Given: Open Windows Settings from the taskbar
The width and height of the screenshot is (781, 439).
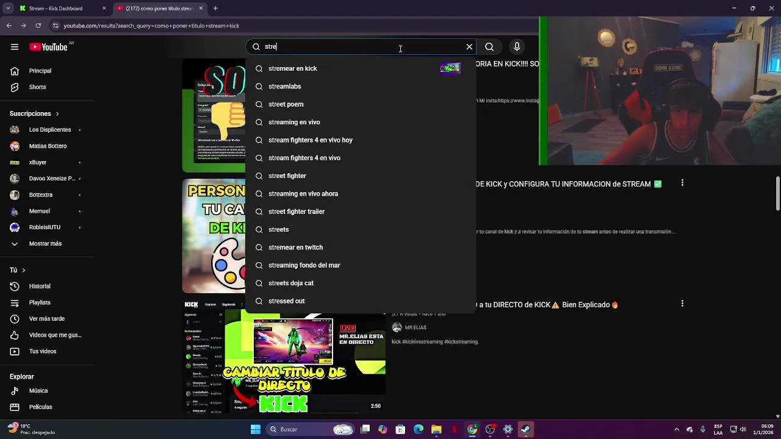Looking at the screenshot, I should point(508,429).
